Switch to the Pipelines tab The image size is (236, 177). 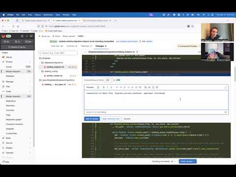tap(87, 46)
